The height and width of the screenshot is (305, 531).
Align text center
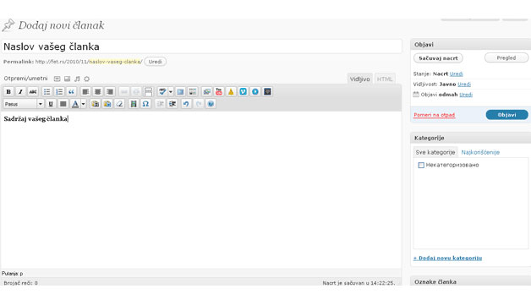point(97,92)
